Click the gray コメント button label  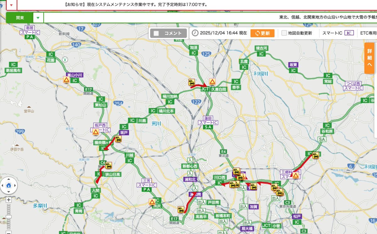coord(173,34)
